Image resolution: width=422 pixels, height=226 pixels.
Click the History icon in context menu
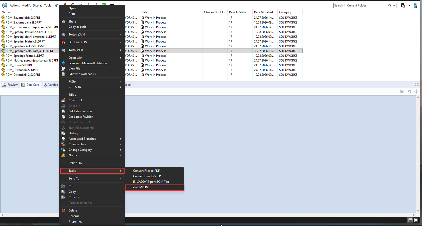64,133
